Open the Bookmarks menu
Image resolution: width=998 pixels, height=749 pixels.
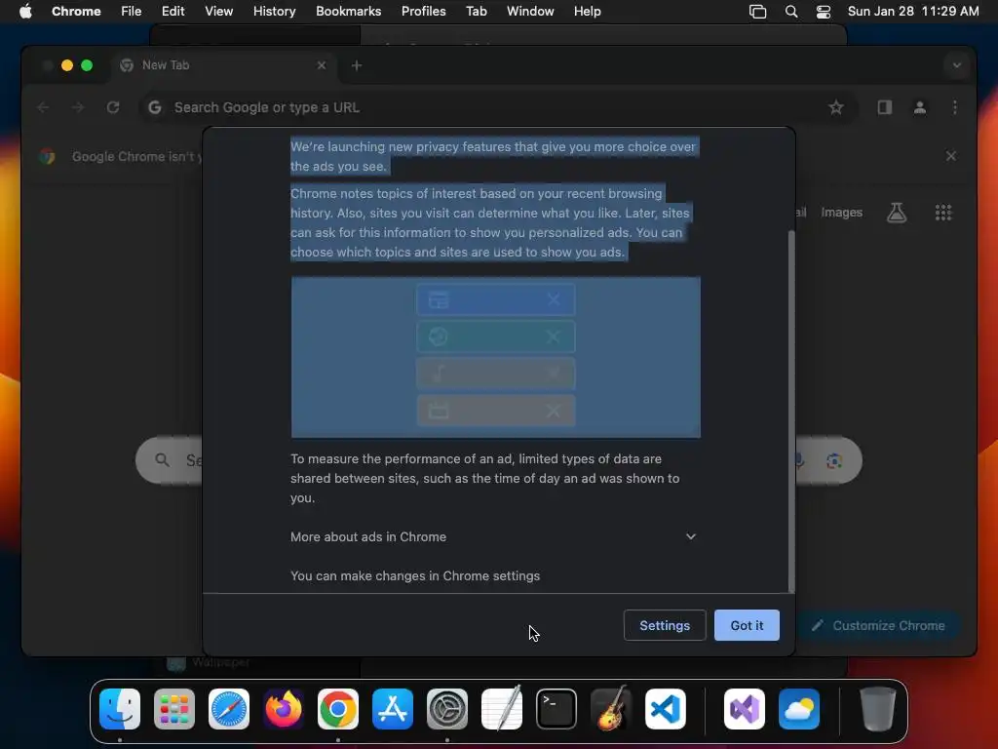click(x=348, y=12)
